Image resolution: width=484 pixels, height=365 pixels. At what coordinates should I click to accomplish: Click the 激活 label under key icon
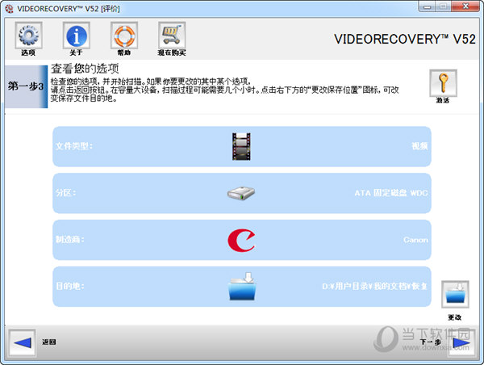(443, 100)
